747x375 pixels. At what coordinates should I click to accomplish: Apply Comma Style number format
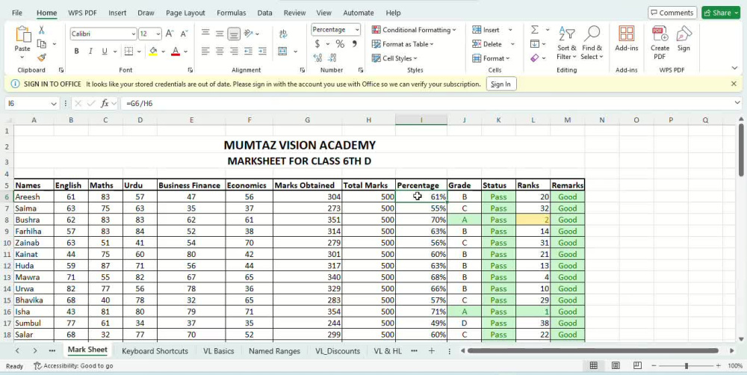coord(354,44)
